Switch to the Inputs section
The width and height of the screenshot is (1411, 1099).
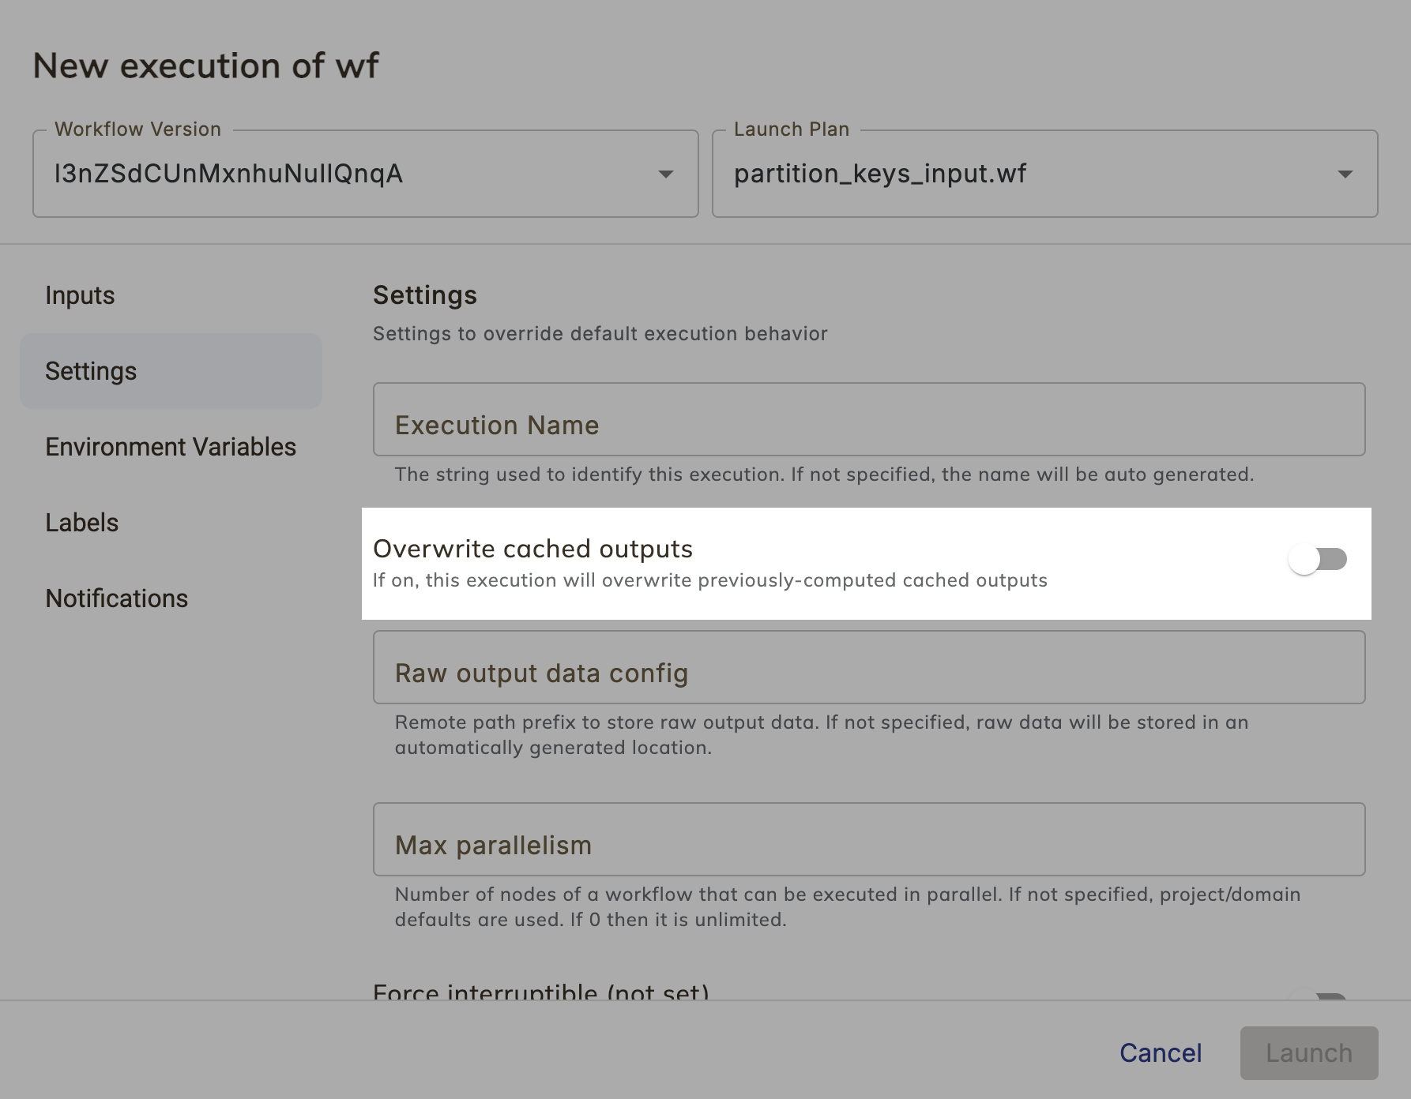click(80, 294)
